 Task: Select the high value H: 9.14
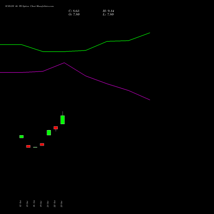click(x=108, y=11)
